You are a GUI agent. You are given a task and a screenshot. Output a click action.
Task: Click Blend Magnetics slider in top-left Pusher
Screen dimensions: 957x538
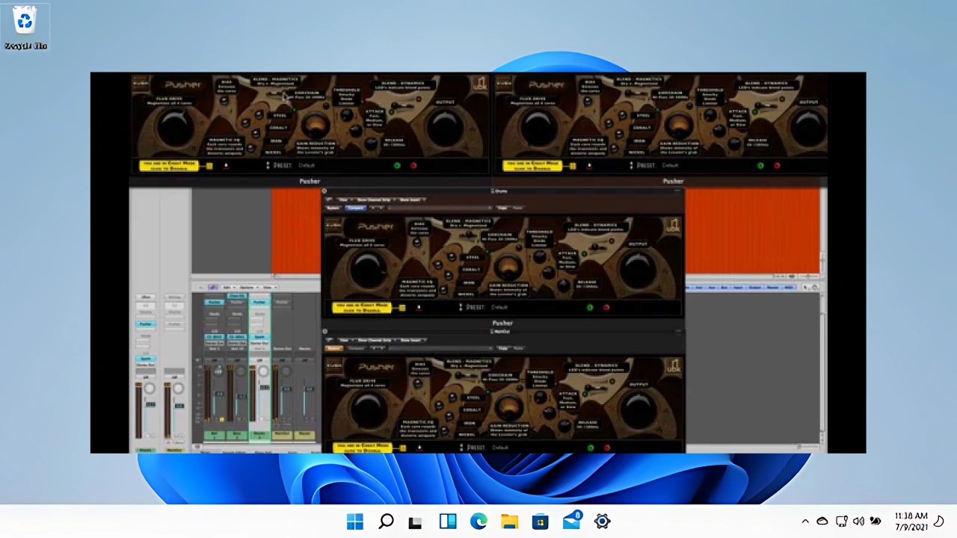276,93
